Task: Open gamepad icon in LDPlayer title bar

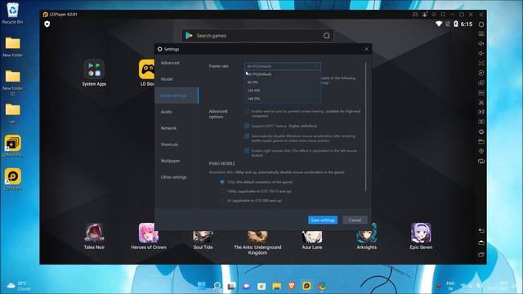Action: tap(415, 15)
